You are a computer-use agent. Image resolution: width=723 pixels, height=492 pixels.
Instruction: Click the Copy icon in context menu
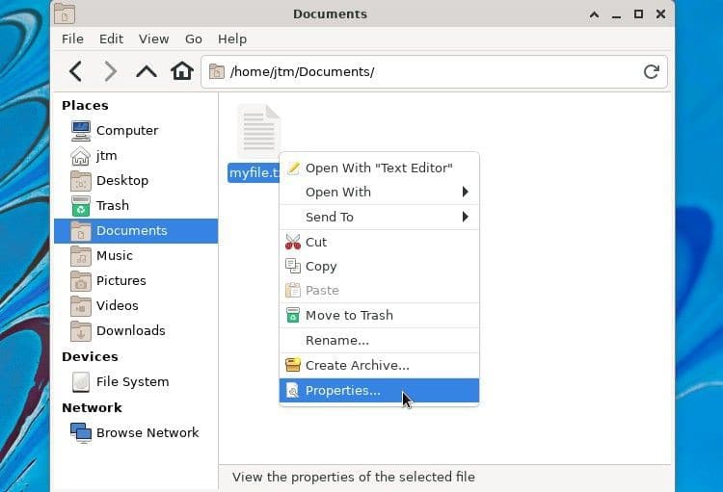[x=293, y=267]
